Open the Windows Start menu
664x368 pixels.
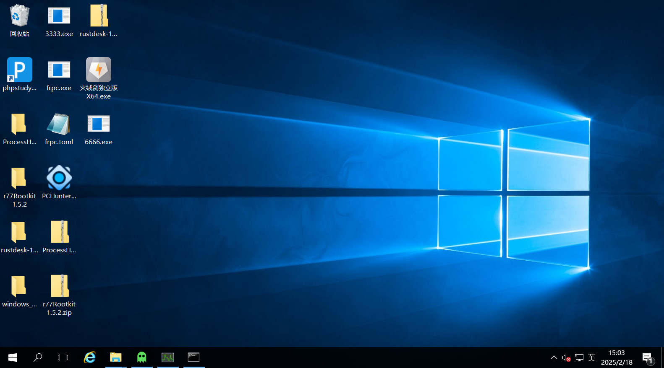(13, 358)
